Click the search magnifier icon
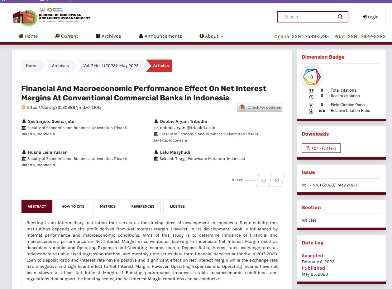 tap(340, 17)
